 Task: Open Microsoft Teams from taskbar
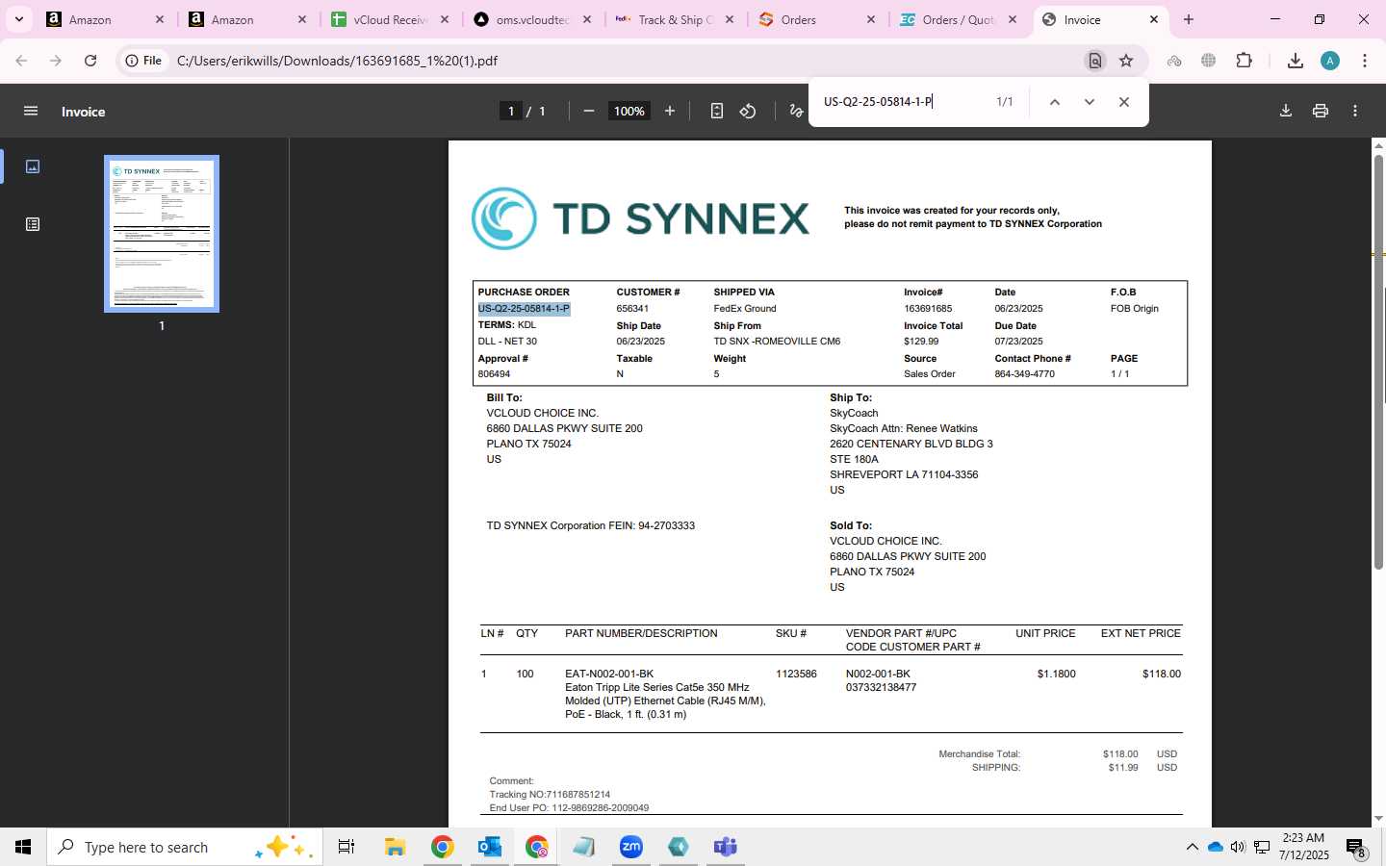726,847
